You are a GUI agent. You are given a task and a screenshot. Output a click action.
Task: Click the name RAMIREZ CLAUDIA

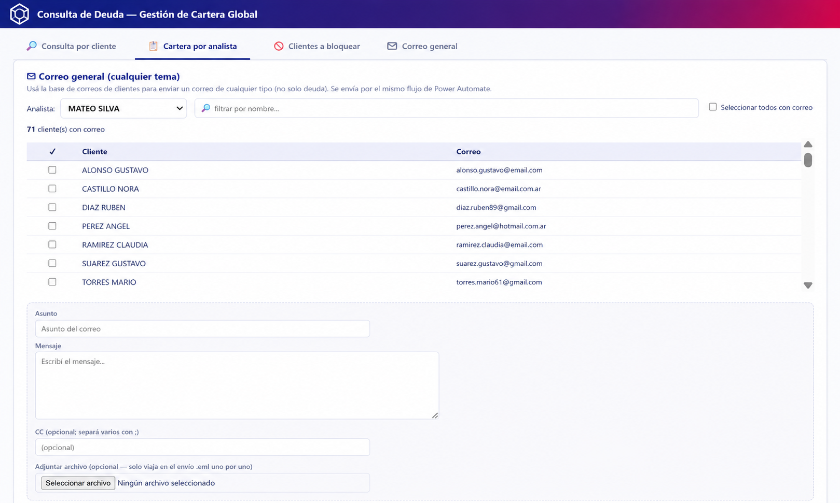pyautogui.click(x=115, y=245)
